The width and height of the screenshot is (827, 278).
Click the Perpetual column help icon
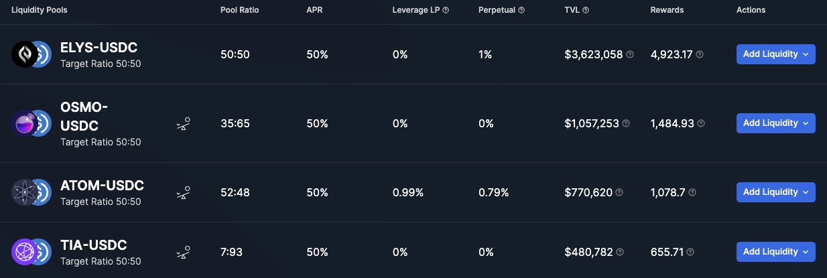click(521, 10)
